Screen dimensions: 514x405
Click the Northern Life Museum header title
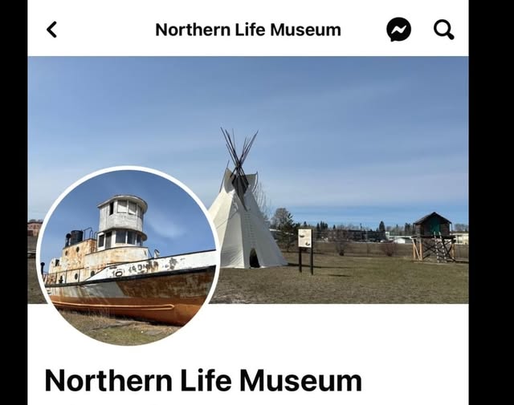point(248,30)
